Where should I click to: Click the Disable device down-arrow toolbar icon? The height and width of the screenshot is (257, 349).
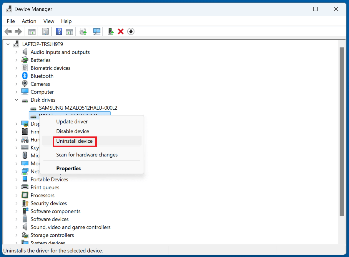(131, 31)
